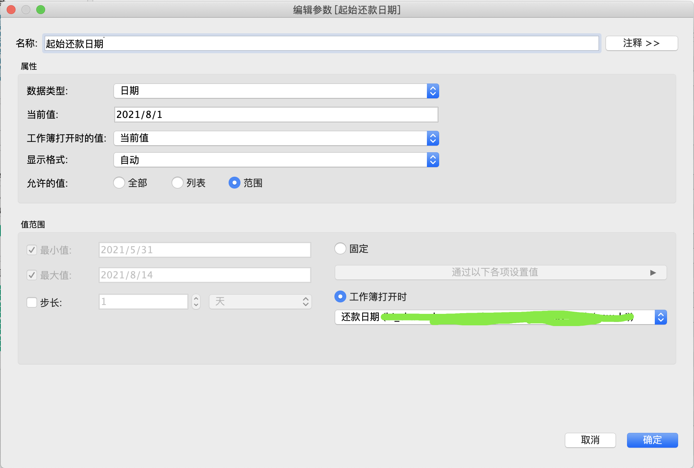Image resolution: width=694 pixels, height=468 pixels.
Task: Select the 固定 radio button
Action: [340, 248]
